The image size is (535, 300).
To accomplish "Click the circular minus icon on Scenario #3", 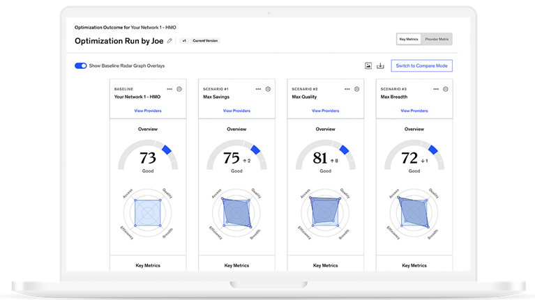I will 446,89.
